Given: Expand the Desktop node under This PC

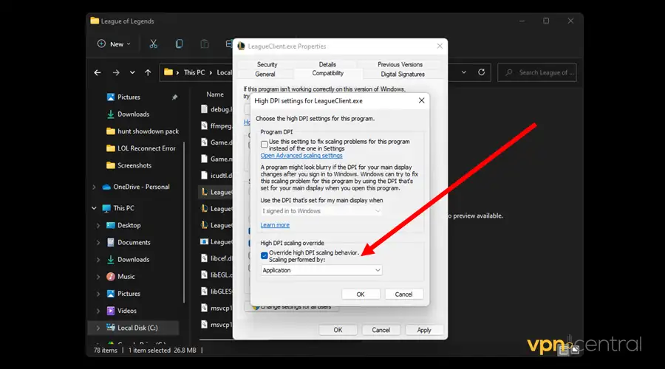Looking at the screenshot, I should point(98,225).
